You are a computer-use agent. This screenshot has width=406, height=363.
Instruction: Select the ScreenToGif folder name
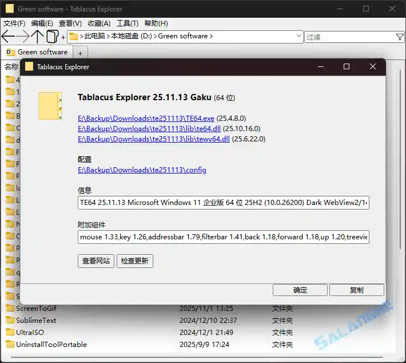coord(36,308)
